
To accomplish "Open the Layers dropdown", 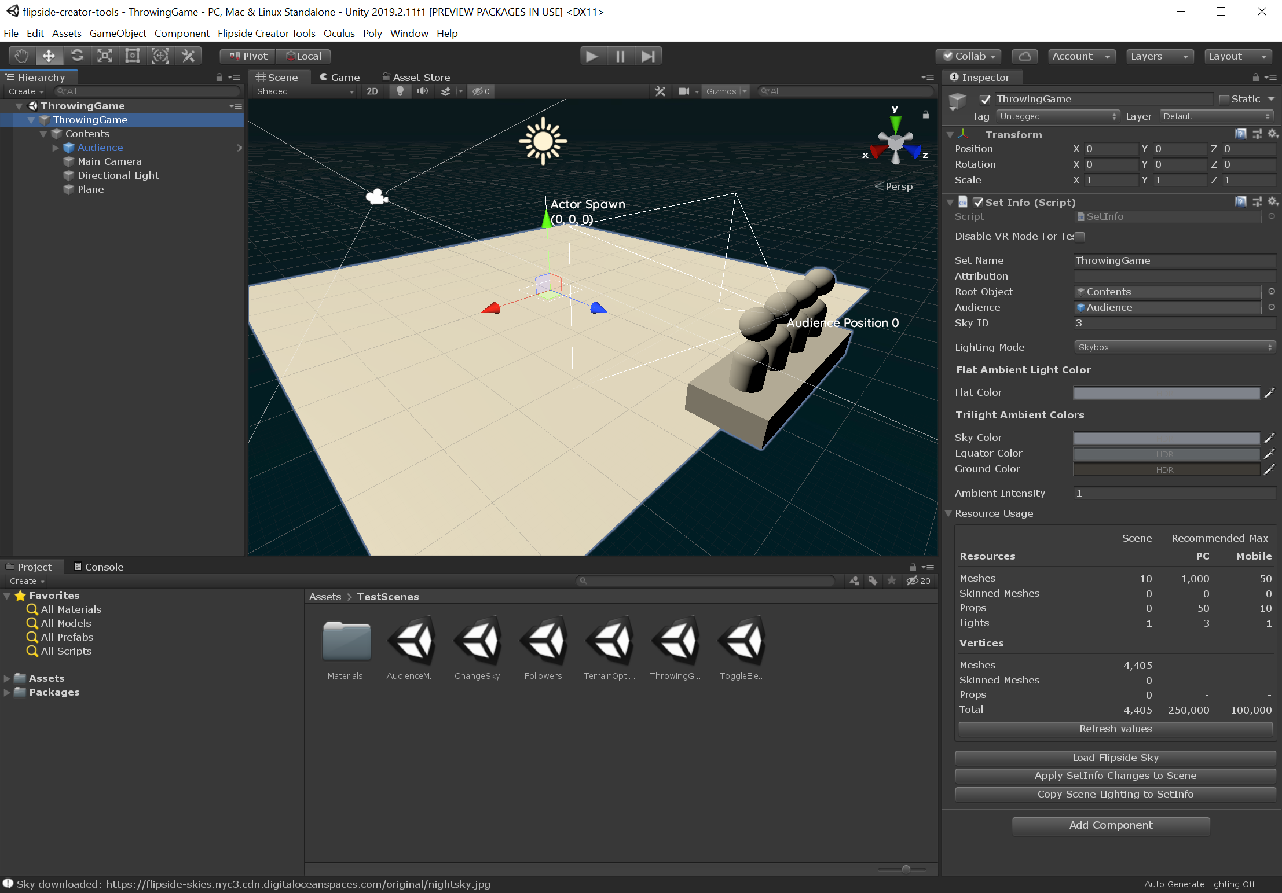I will pos(1159,56).
